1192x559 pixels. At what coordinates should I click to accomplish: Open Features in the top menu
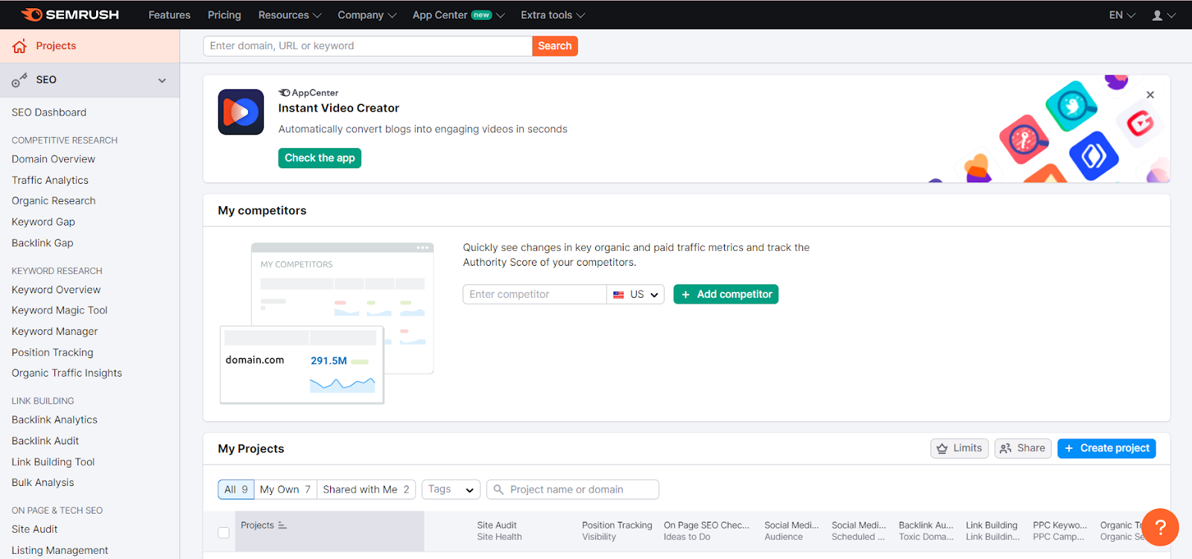(169, 15)
